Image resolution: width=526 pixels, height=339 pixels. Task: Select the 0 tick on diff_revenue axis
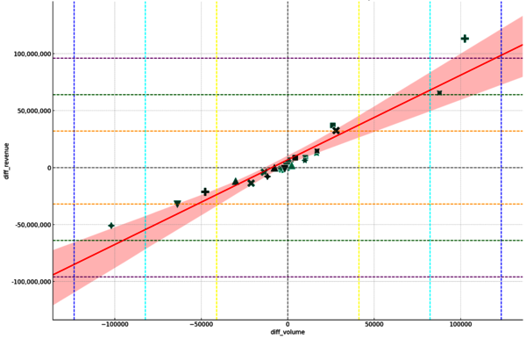point(49,168)
